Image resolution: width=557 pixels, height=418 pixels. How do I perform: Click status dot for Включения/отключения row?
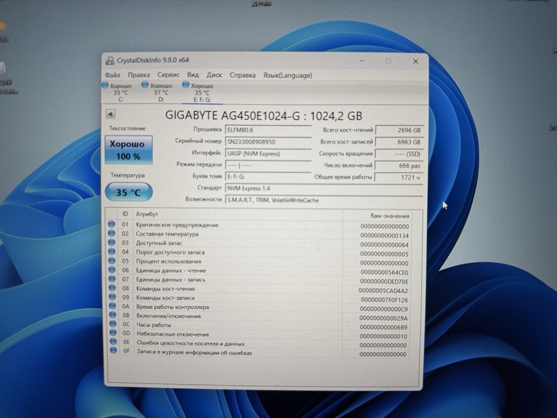113,315
